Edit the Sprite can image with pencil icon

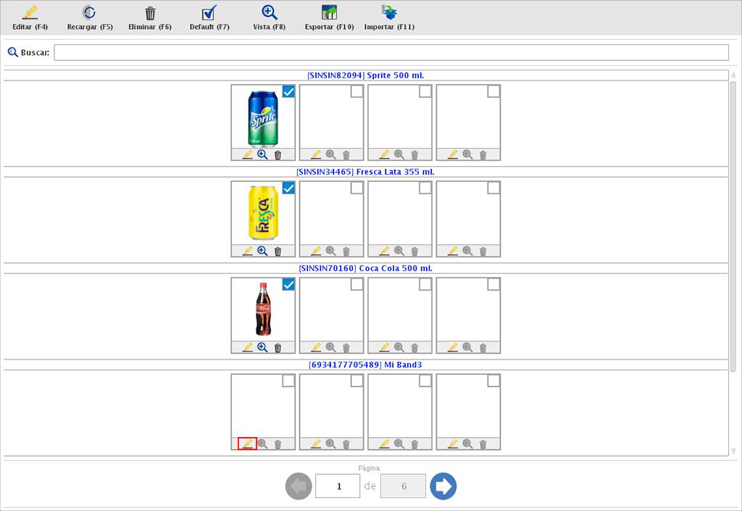click(247, 154)
